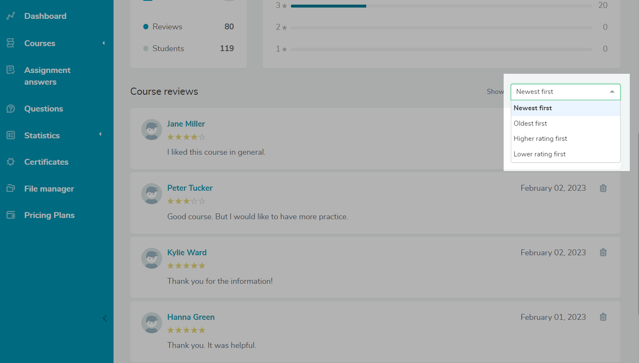Expand the Courses submenu arrow

coord(103,43)
